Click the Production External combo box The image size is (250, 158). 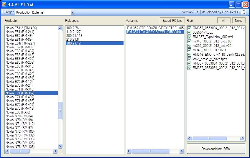(45, 12)
